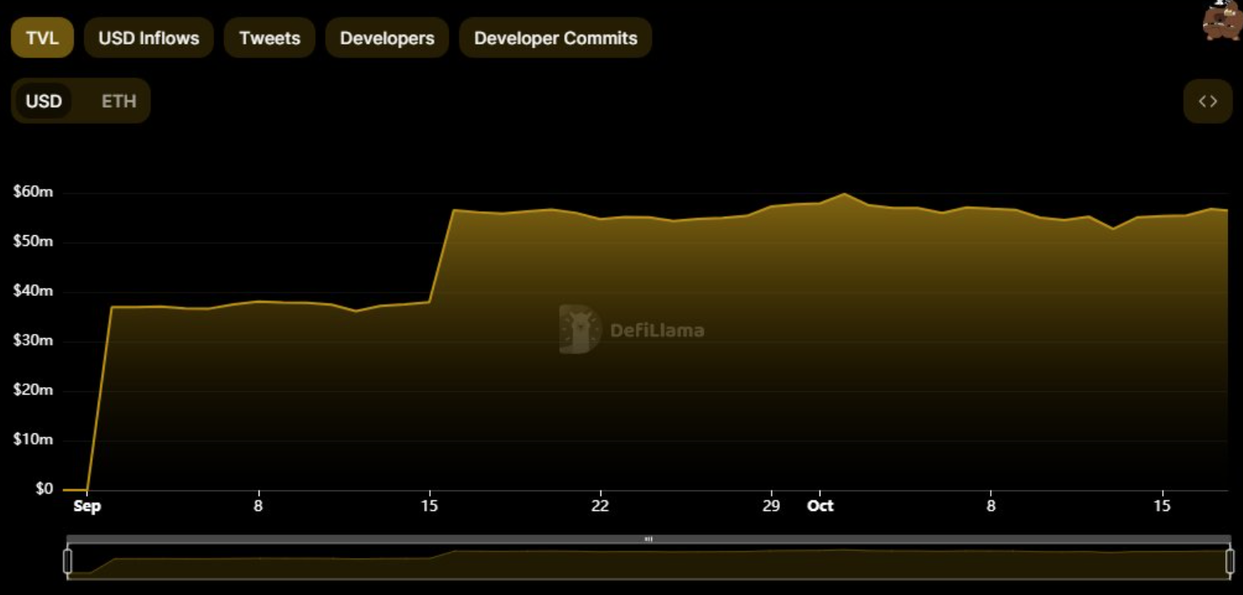The height and width of the screenshot is (595, 1243).
Task: Click the Sep label on the x-axis
Action: [x=86, y=506]
